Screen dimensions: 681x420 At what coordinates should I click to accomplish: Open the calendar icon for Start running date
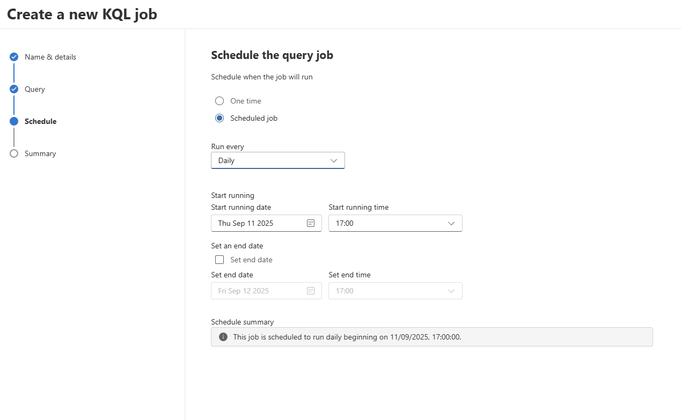[x=311, y=223]
